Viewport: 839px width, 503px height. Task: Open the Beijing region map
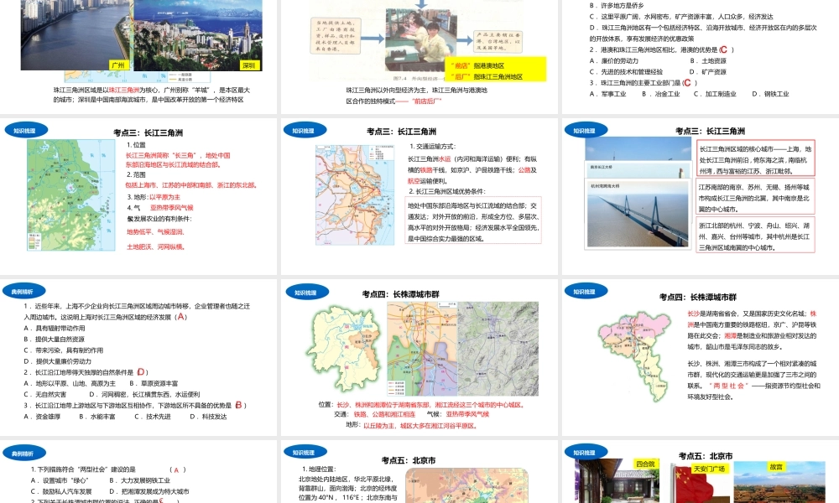click(466, 485)
